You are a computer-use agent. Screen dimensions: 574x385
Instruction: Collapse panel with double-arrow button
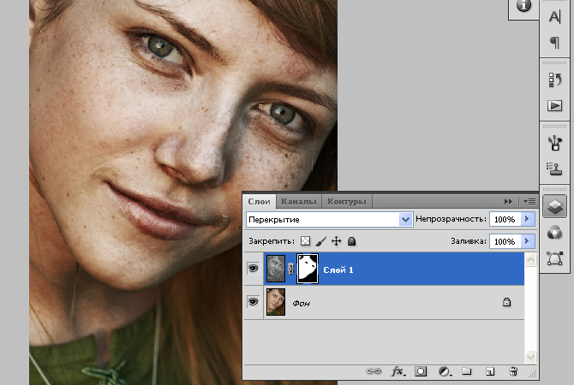point(508,201)
